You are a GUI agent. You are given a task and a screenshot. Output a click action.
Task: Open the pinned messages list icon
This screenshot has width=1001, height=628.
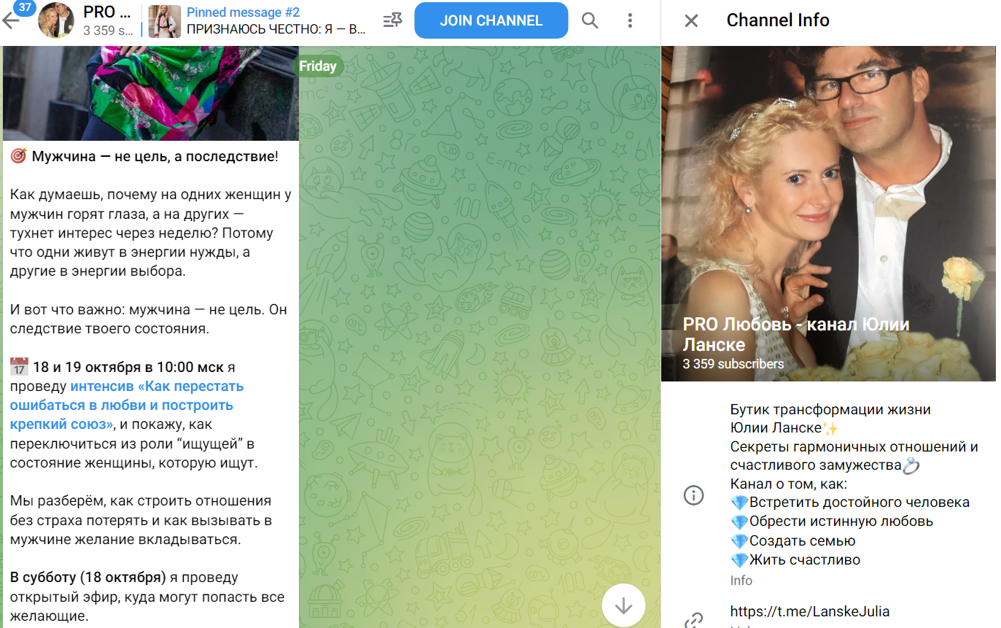point(392,20)
